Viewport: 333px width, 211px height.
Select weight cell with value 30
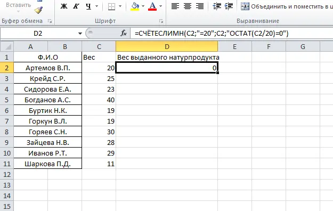click(99, 132)
